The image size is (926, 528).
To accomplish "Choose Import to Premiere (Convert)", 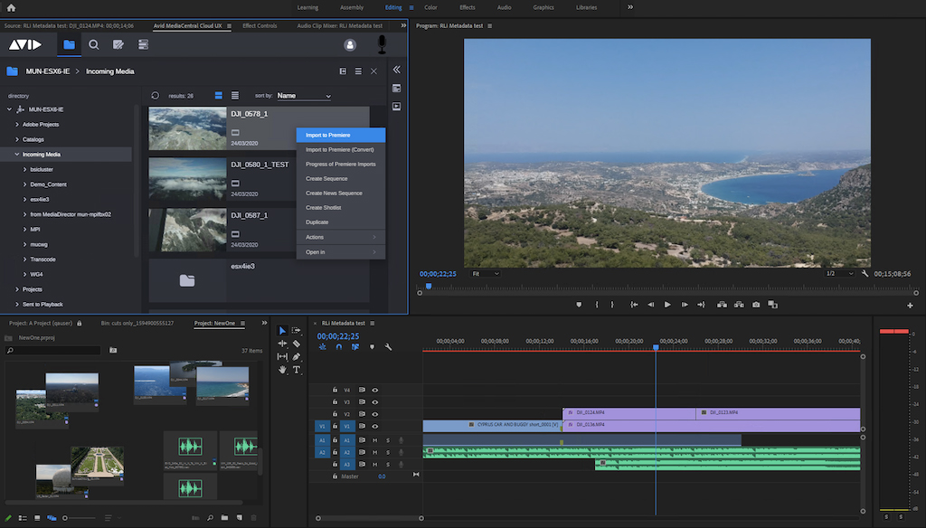I will click(341, 150).
